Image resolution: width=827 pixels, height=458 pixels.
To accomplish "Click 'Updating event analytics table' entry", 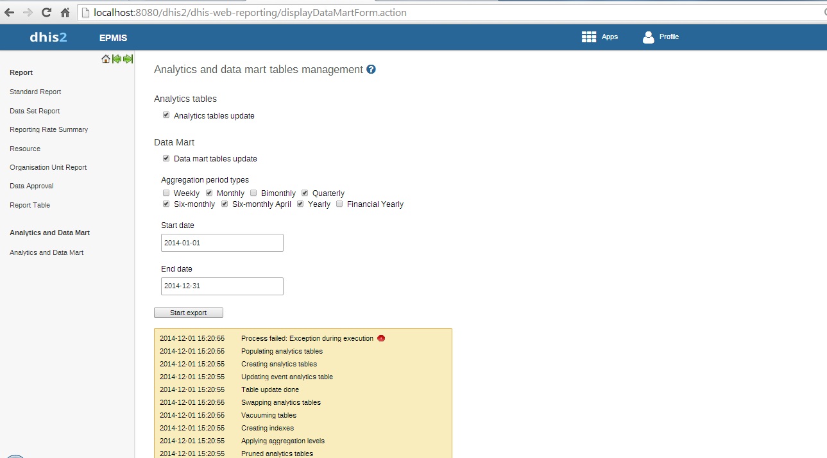I will 287,377.
